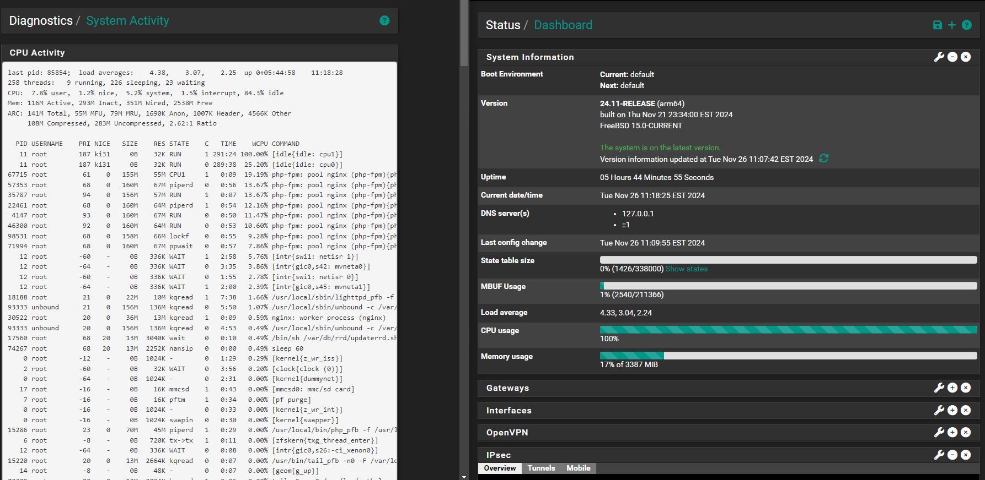
Task: Click the Gateways widget title
Action: point(507,388)
